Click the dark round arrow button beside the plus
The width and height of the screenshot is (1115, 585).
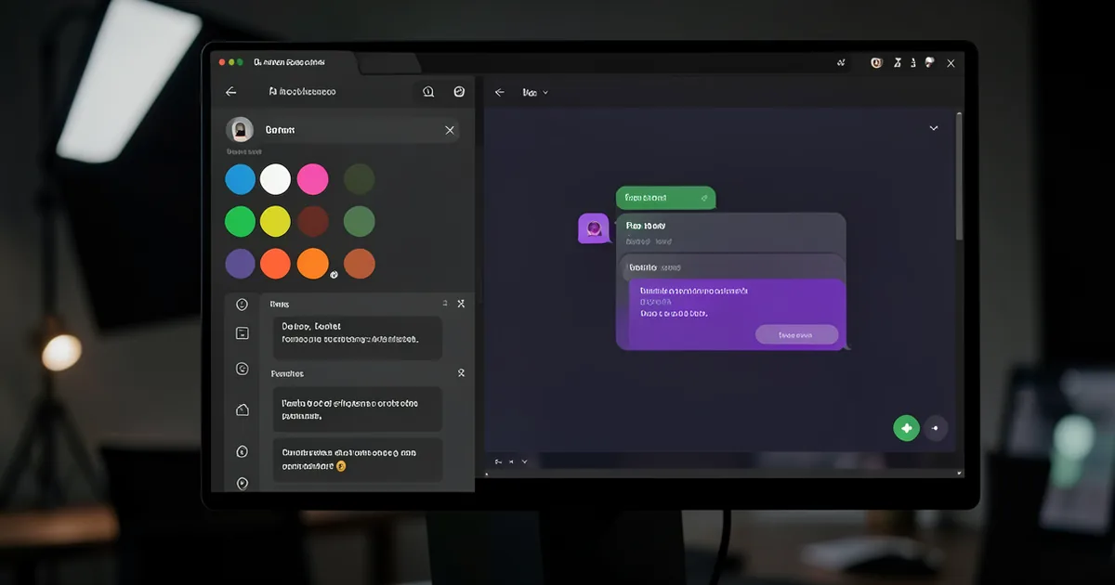[x=937, y=428]
